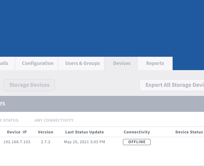Sort by Device IP column header

click(x=17, y=132)
